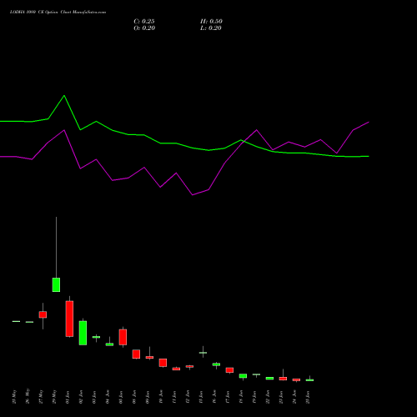
Task: Click the green candle for 02 Jun
Action: pyautogui.click(x=83, y=333)
